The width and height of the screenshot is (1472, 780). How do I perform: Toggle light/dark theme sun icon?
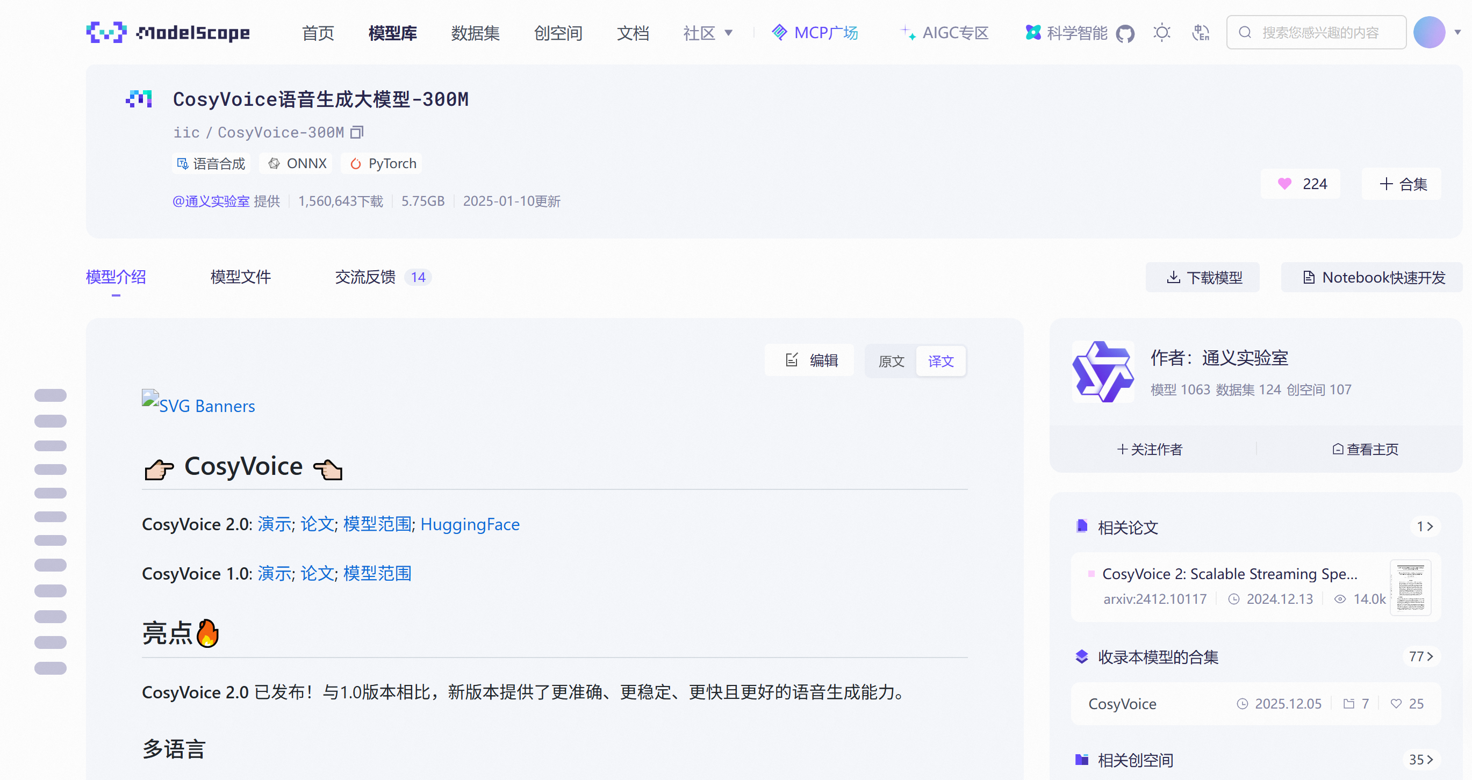tap(1162, 33)
